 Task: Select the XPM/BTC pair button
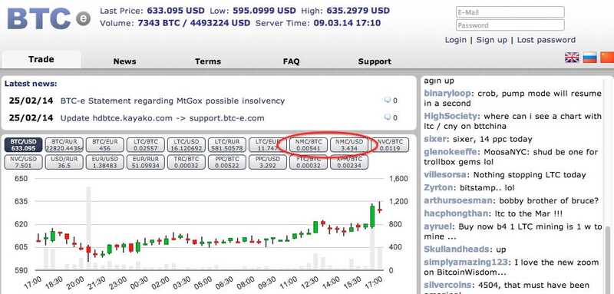349,162
